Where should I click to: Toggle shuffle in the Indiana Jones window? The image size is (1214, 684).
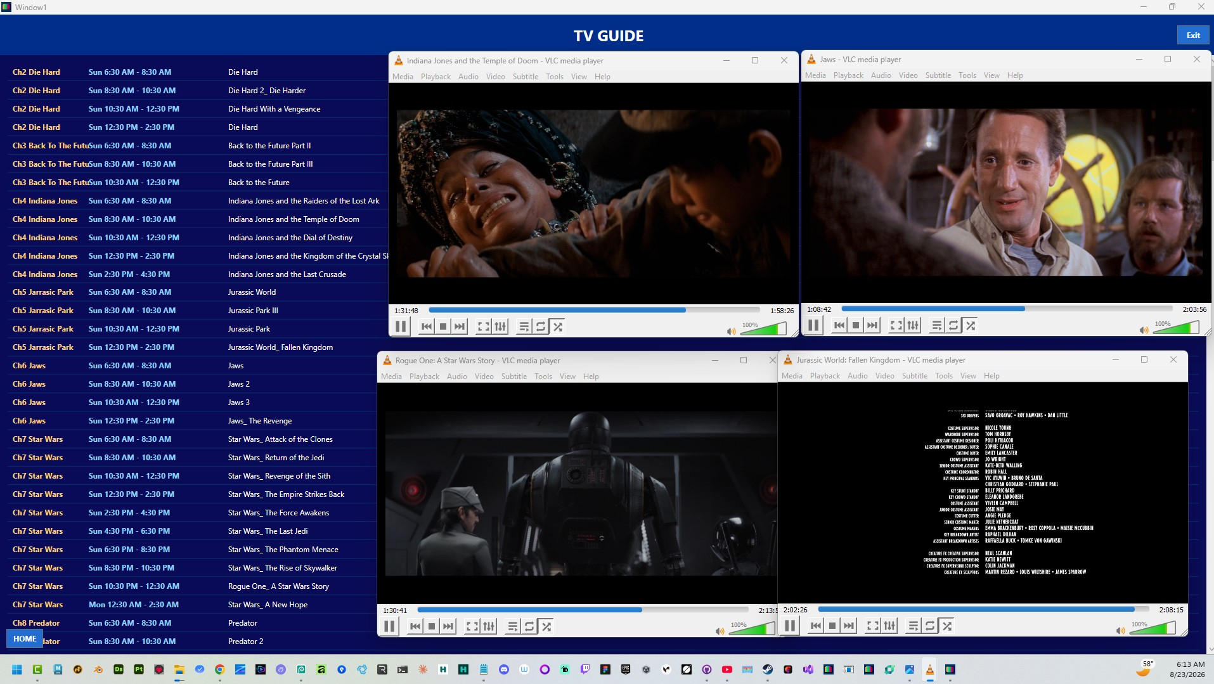coord(558,326)
